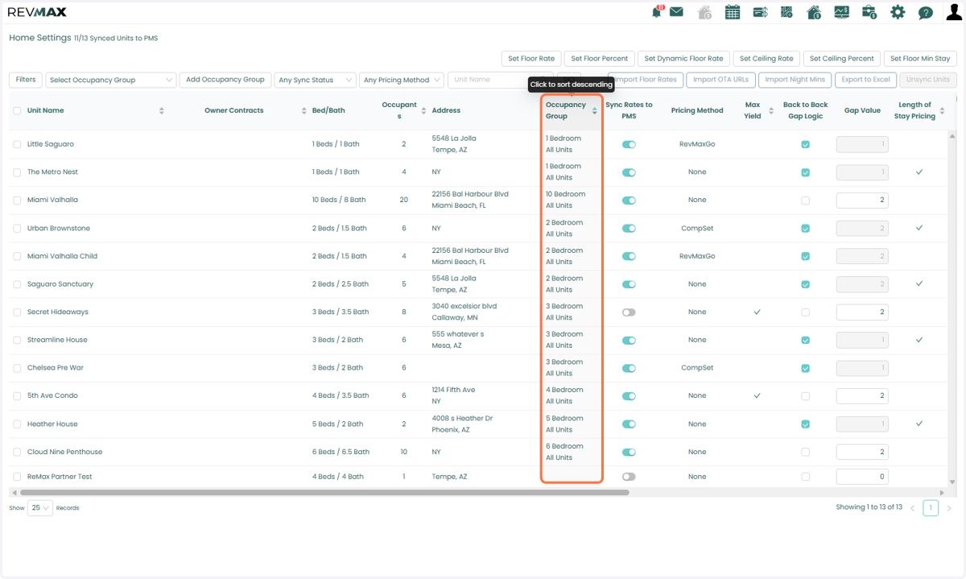Open the user profile avatar
Image resolution: width=966 pixels, height=579 pixels.
tap(954, 12)
